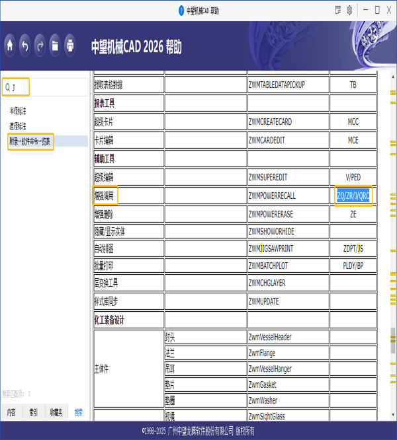The height and width of the screenshot is (440, 397).
Task: Focus the search input field
Action: tap(45, 87)
